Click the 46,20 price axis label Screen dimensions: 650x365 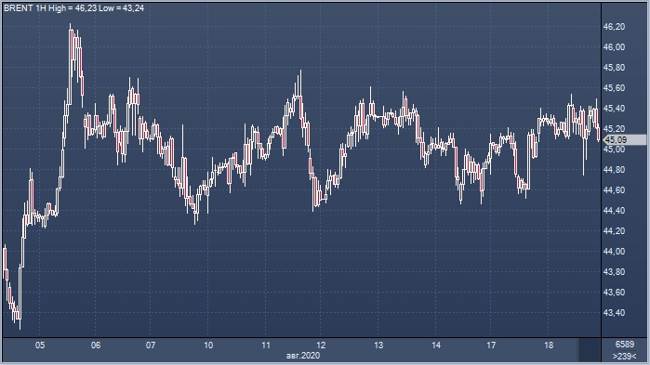pyautogui.click(x=614, y=27)
